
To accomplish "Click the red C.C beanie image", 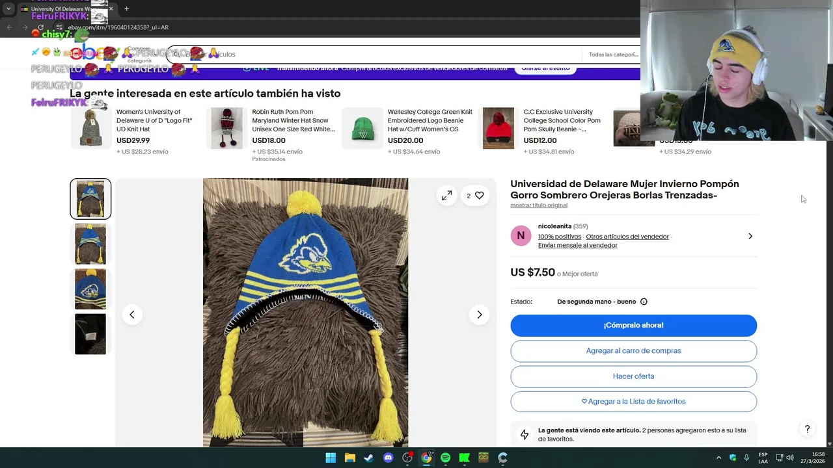I will 498,128.
